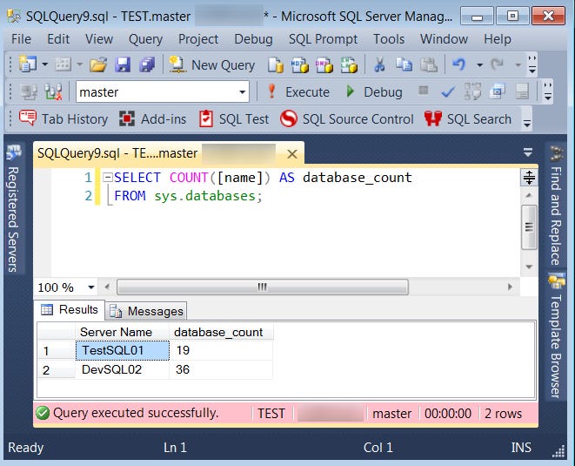The height and width of the screenshot is (466, 575).
Task: Switch to the Messages tab
Action: (x=147, y=312)
